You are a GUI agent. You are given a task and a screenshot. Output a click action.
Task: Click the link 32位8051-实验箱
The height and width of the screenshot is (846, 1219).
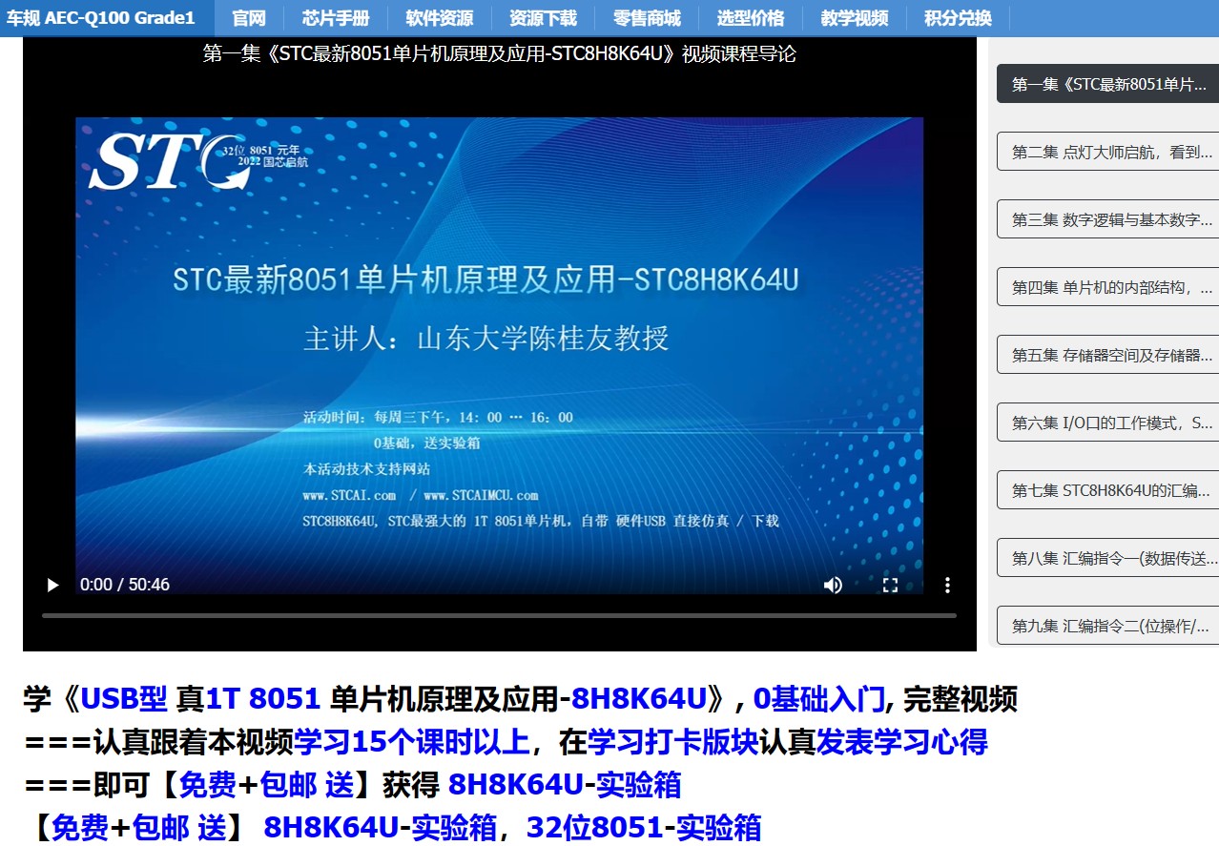point(643,828)
